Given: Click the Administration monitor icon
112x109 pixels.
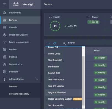Looking at the screenshot, I should (x=4, y=79).
